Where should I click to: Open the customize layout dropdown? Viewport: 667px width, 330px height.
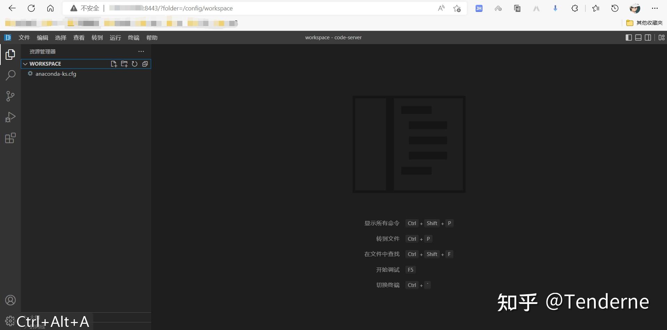tap(661, 38)
